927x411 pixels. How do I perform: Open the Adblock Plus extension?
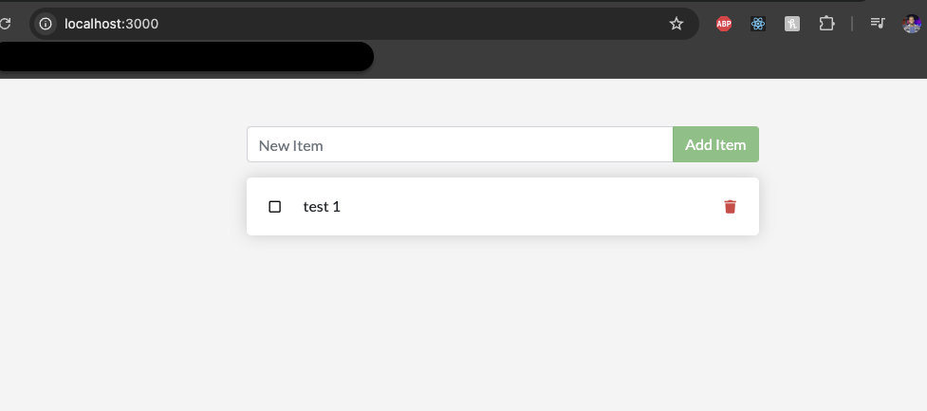(724, 24)
